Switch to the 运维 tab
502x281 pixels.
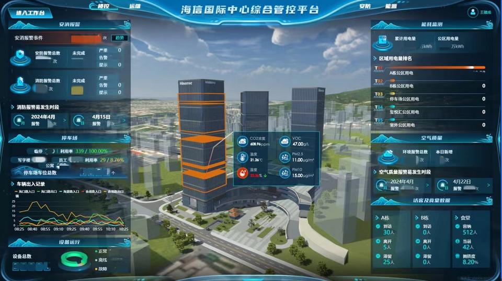click(x=135, y=7)
